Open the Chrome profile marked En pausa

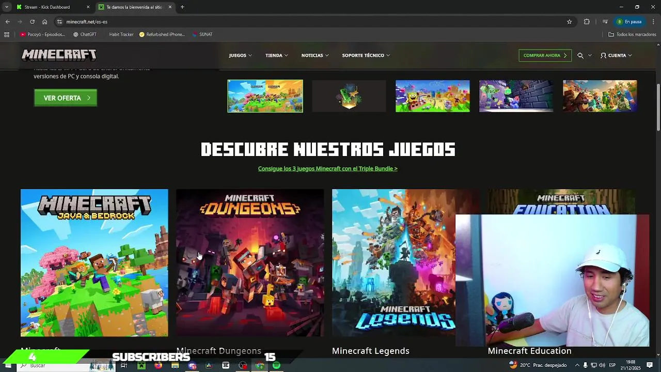(x=629, y=22)
